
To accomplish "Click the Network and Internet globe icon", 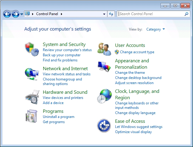I will [x=32, y=74].
